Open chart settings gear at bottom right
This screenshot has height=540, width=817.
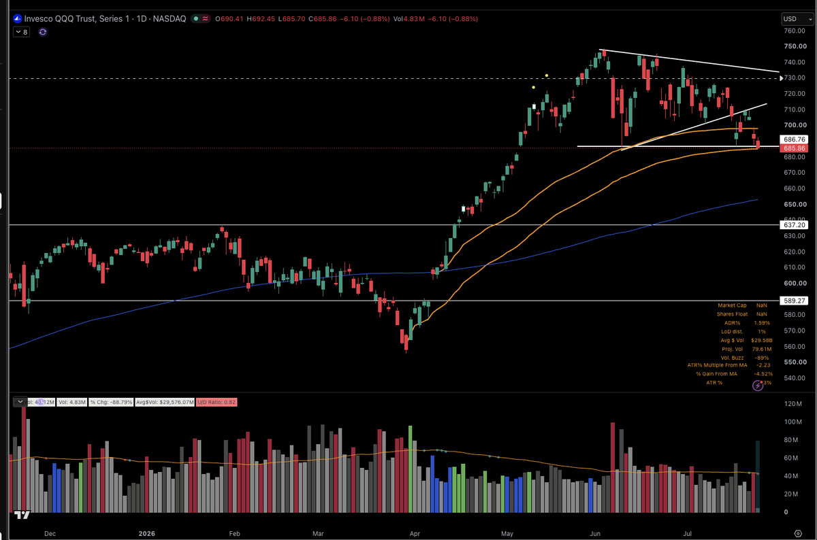point(797,534)
